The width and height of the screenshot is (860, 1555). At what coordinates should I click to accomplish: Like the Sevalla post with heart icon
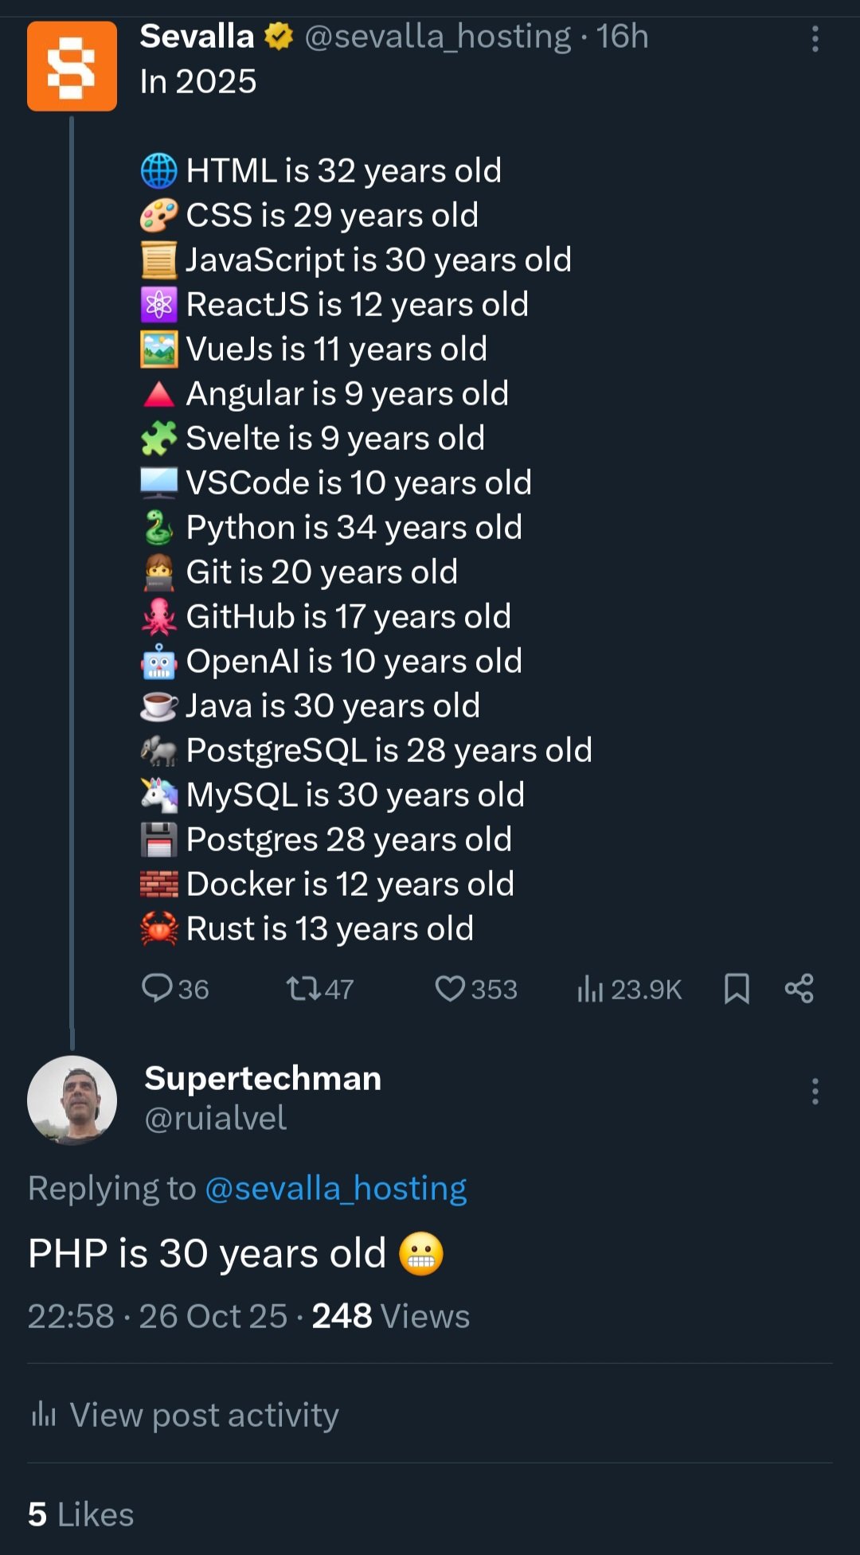pyautogui.click(x=450, y=989)
